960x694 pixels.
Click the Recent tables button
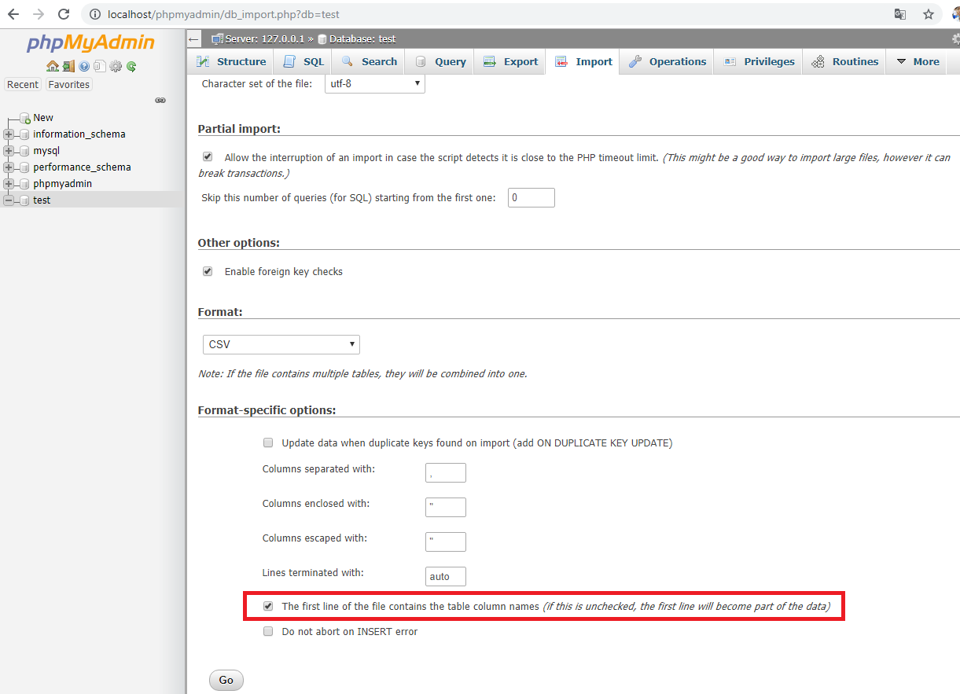tap(23, 84)
